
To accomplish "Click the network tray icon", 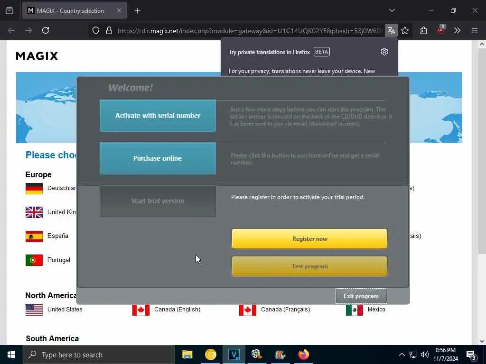I will [x=413, y=355].
